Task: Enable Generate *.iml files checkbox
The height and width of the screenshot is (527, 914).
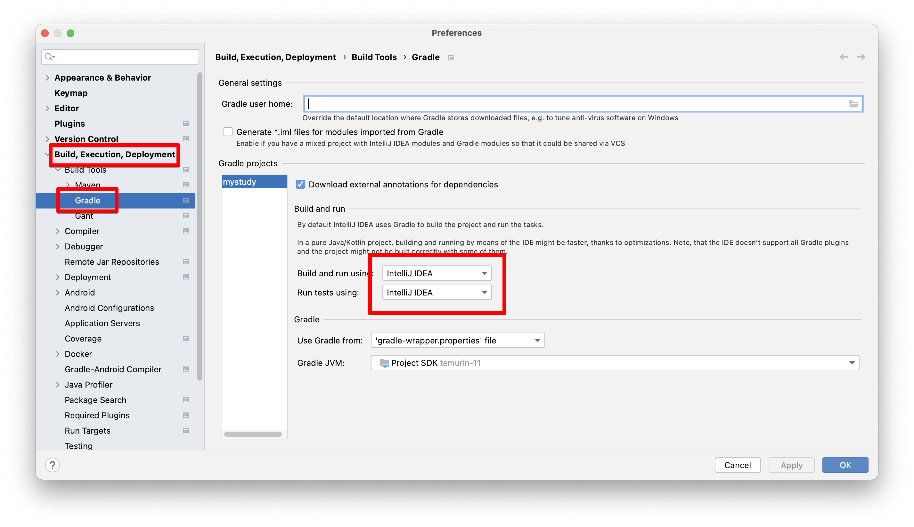Action: (x=228, y=132)
